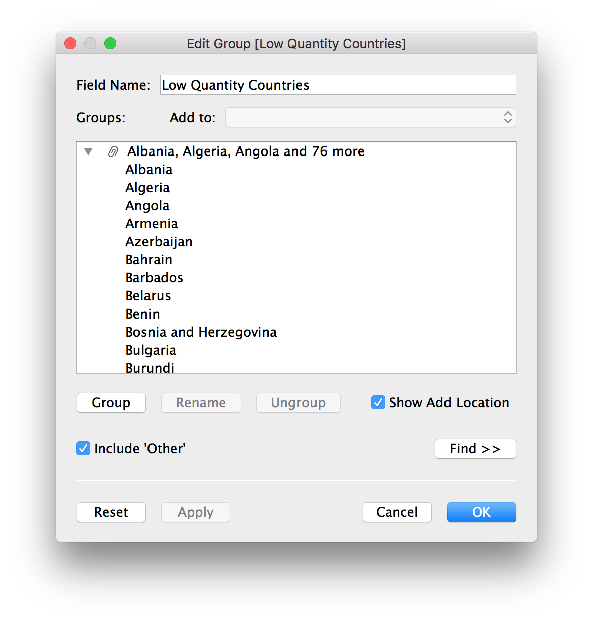Open the Add to dropdown
Screen dimensions: 593x622
[x=370, y=118]
